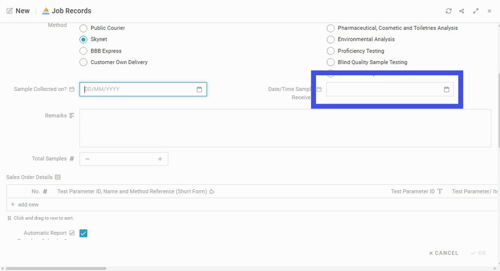Click the 'Click and drag to row to sort' text
Viewport: 500px width, 271px height.
point(43,218)
